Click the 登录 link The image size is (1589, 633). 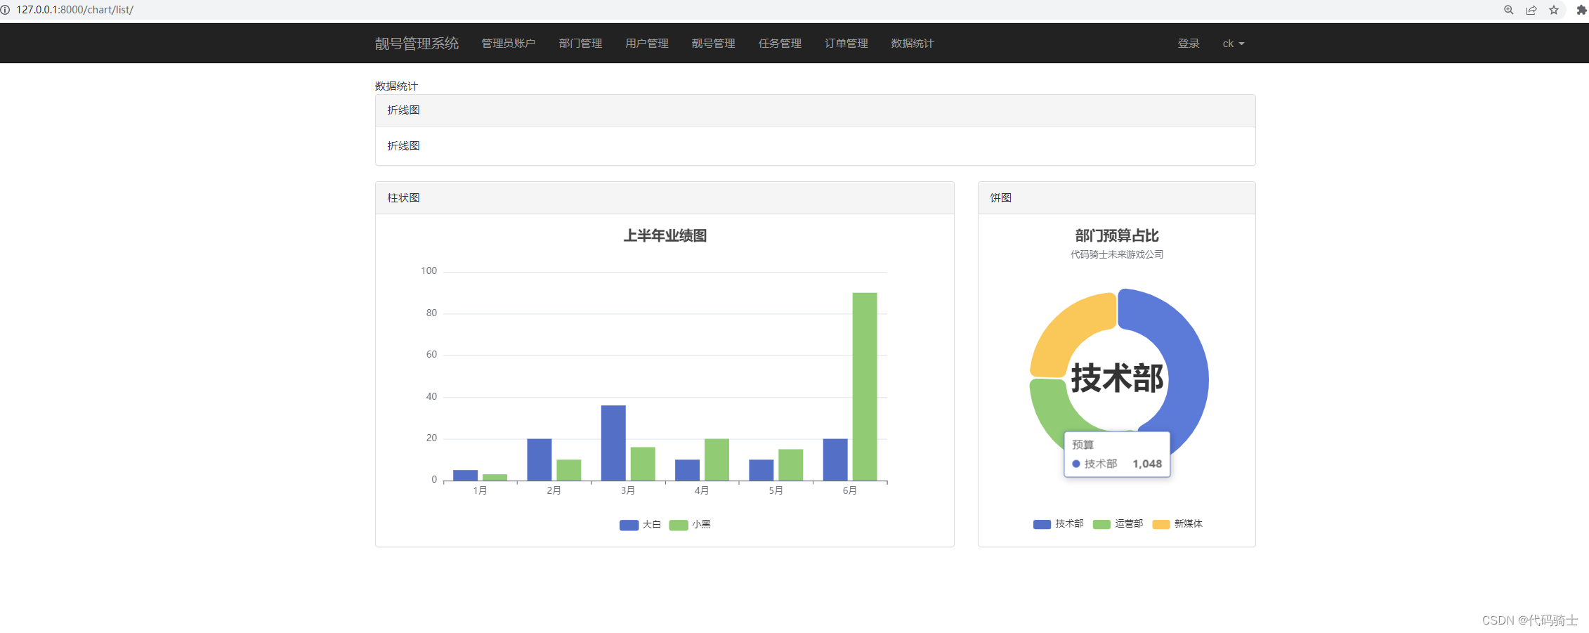click(1189, 44)
